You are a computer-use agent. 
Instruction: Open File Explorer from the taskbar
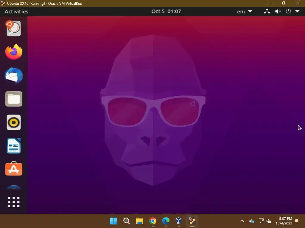pos(140,221)
